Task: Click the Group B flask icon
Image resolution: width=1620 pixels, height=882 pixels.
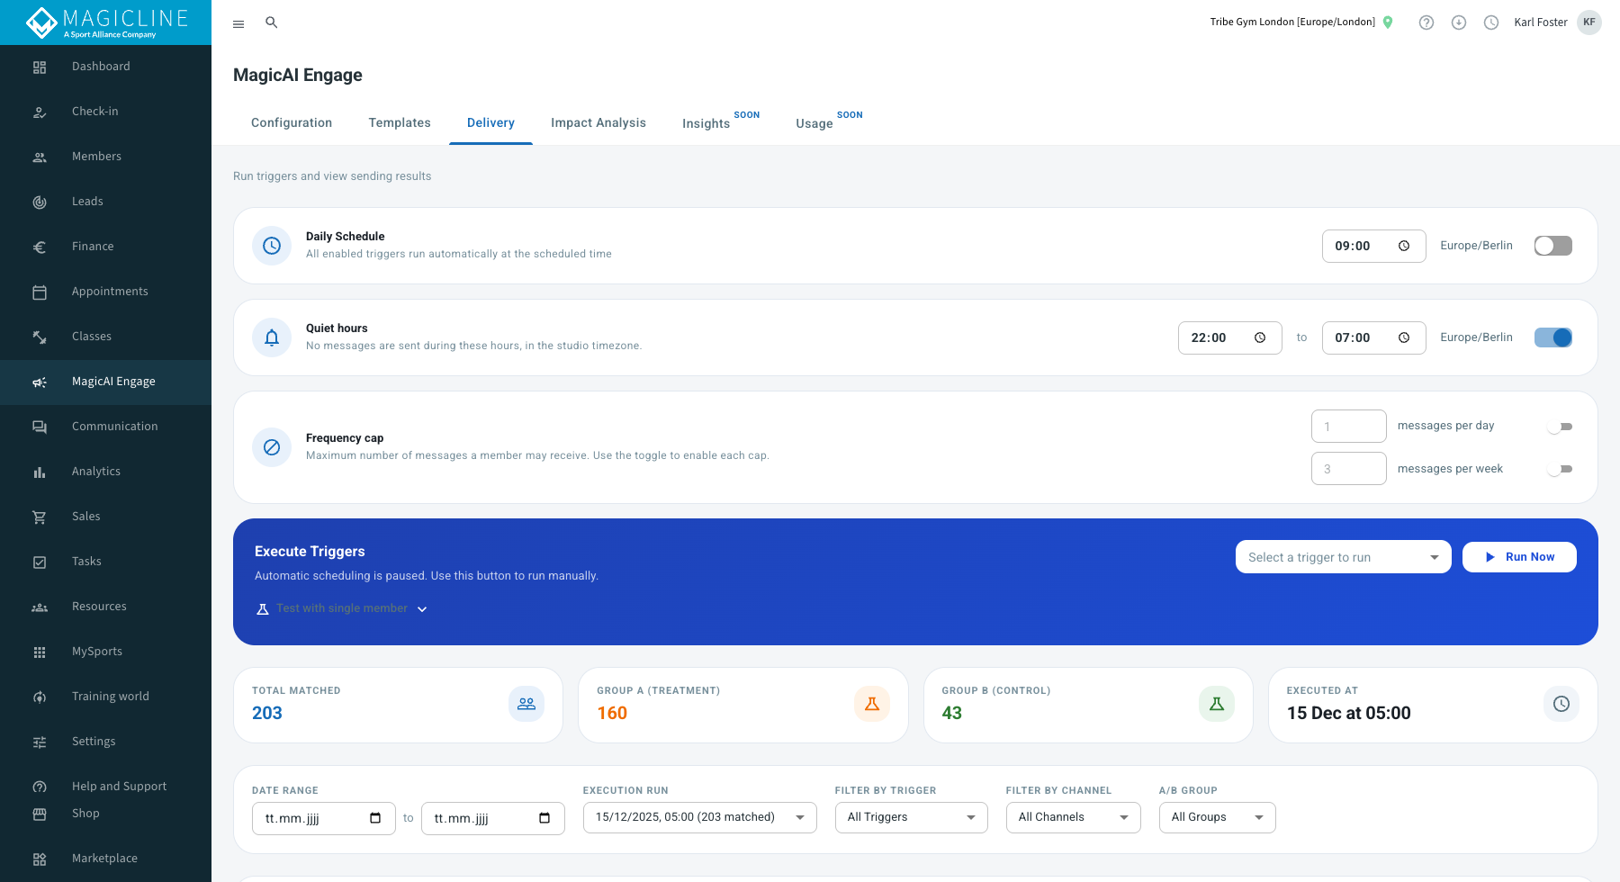Action: point(1217,704)
